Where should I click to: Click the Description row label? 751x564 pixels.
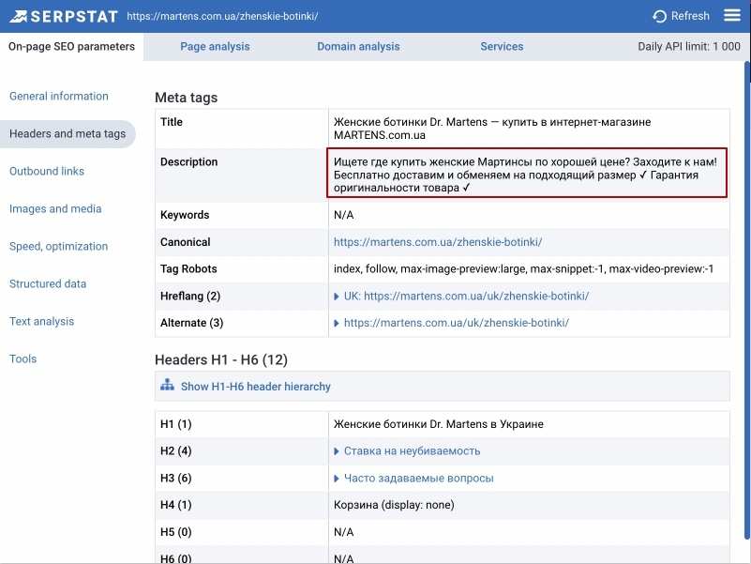click(x=188, y=162)
